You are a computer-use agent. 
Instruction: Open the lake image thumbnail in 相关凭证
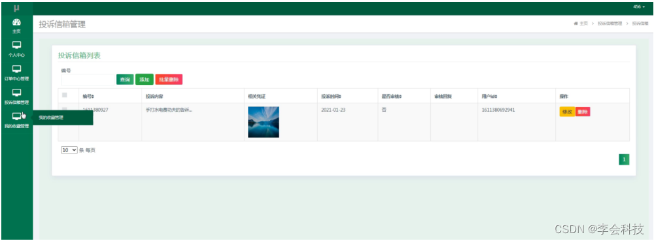pos(264,122)
